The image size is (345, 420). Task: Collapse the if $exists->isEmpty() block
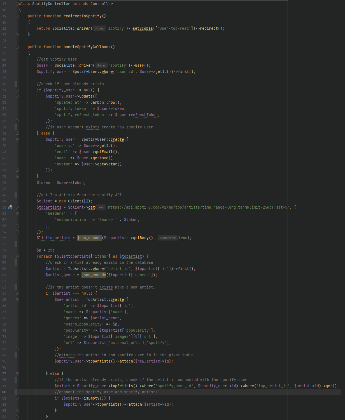[x=17, y=398]
